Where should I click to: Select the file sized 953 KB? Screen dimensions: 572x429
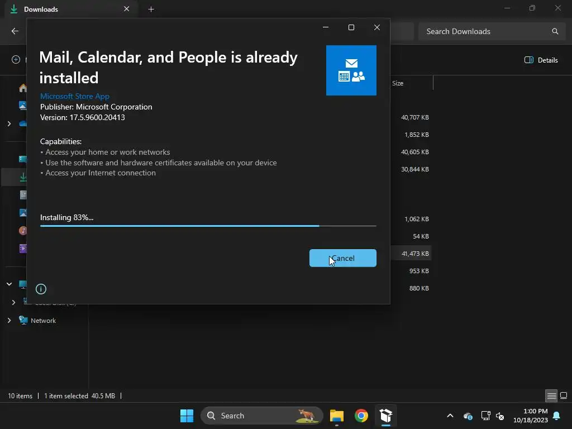pyautogui.click(x=419, y=271)
